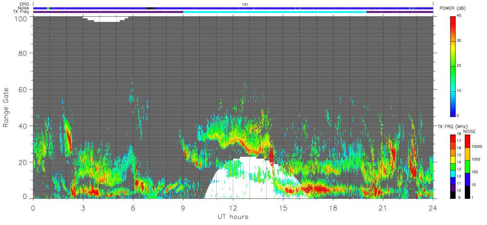Click the 'TX Freq' row label at top left
Image resolution: width=487 pixels, height=225 pixels.
(x=21, y=12)
